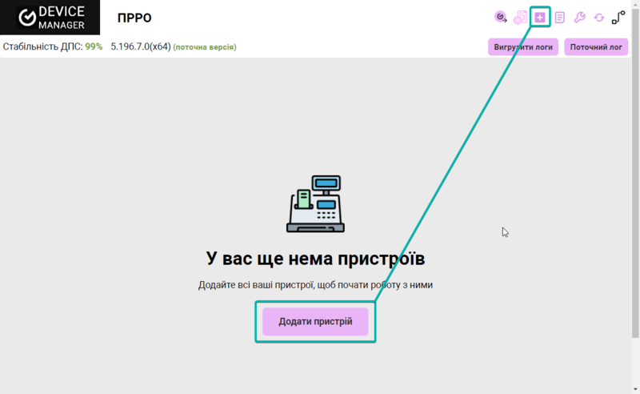
Task: Open the connection route icon
Action: point(619,17)
